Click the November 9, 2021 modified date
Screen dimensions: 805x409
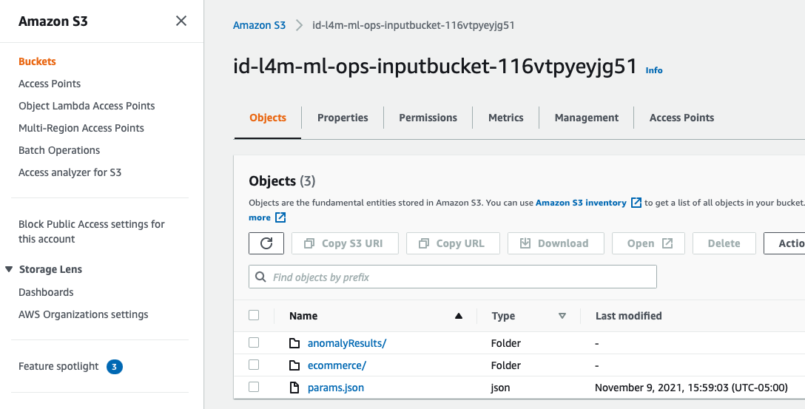tap(691, 388)
